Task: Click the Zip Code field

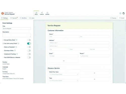Action: [99, 49]
